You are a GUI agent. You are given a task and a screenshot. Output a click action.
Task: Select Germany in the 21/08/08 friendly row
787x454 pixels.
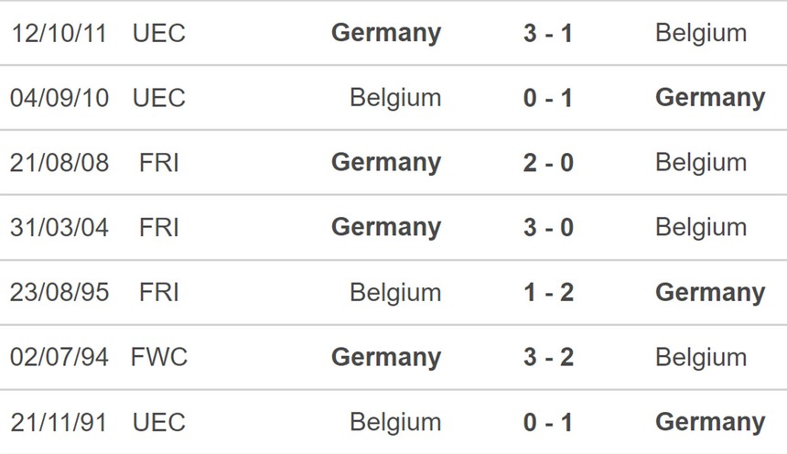[x=386, y=163]
